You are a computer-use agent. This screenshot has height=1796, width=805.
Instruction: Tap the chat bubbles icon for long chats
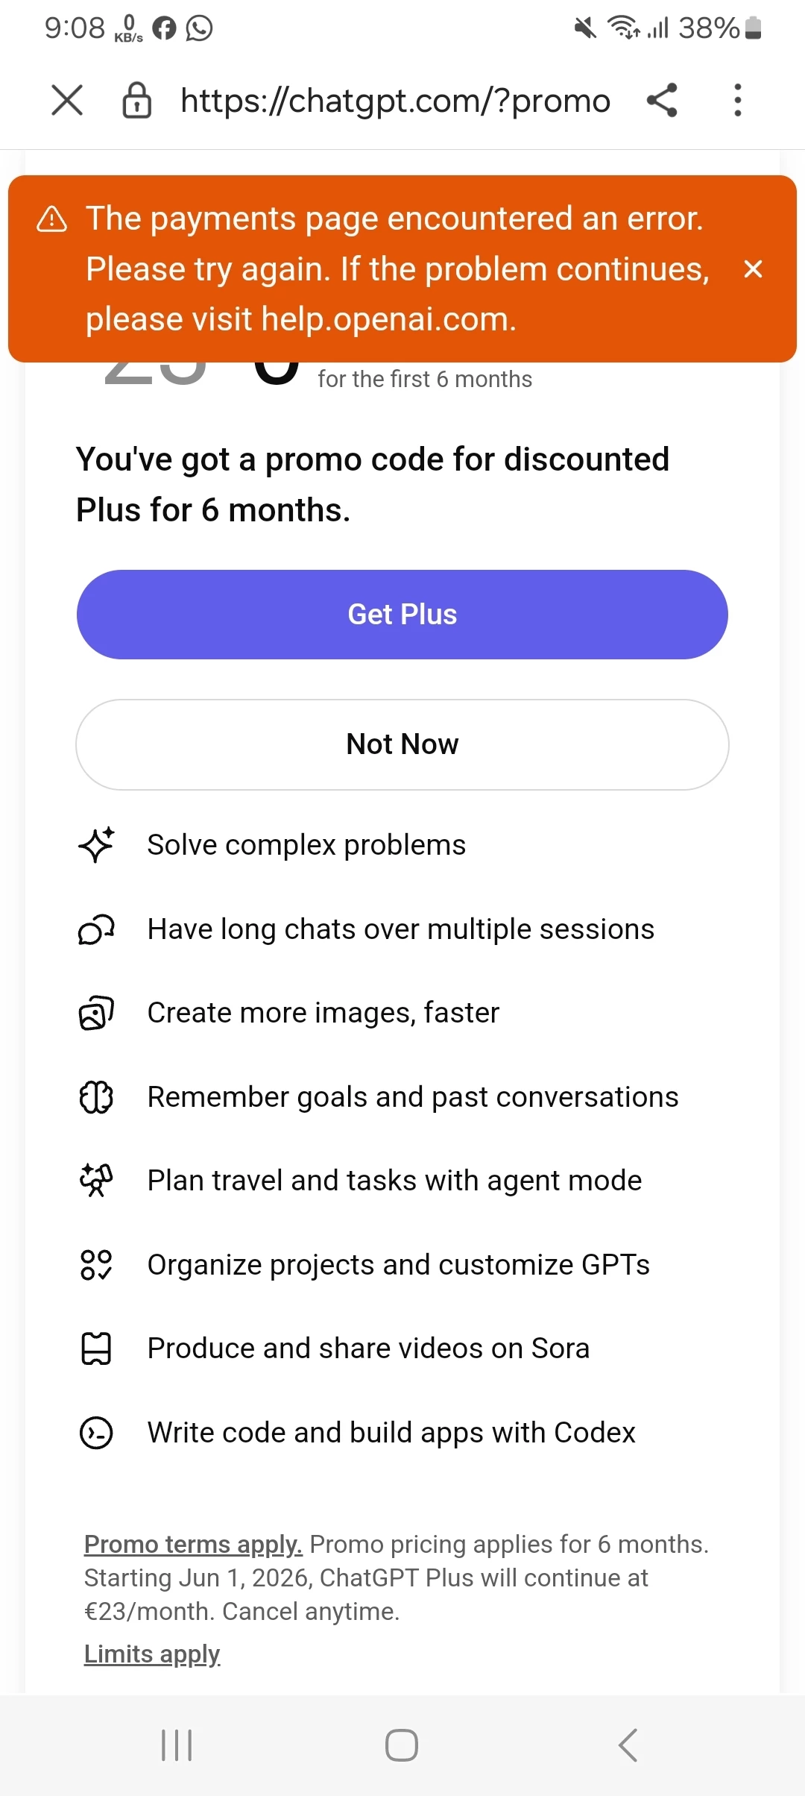(96, 929)
